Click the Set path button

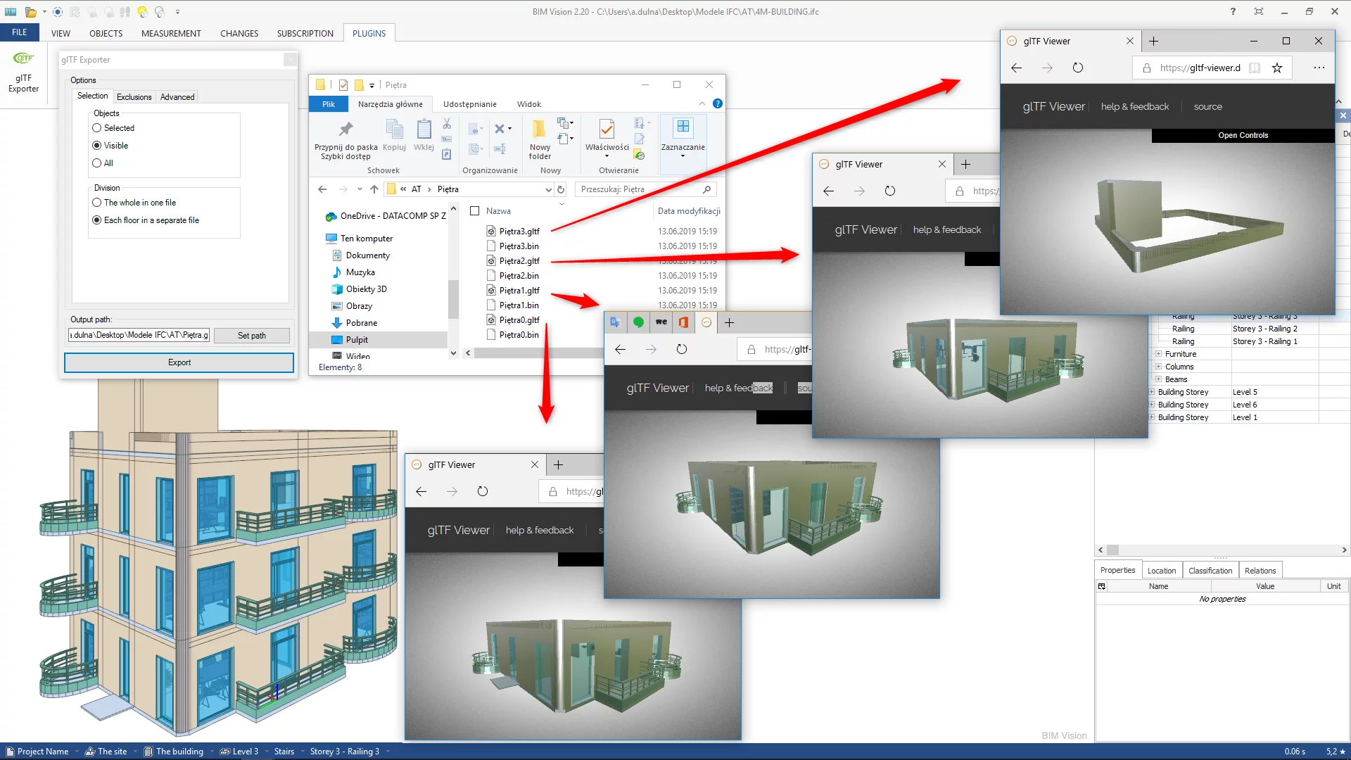pos(251,336)
